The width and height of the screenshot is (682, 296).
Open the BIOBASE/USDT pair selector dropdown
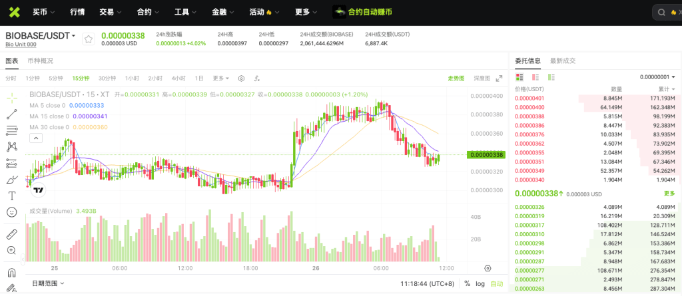point(41,36)
